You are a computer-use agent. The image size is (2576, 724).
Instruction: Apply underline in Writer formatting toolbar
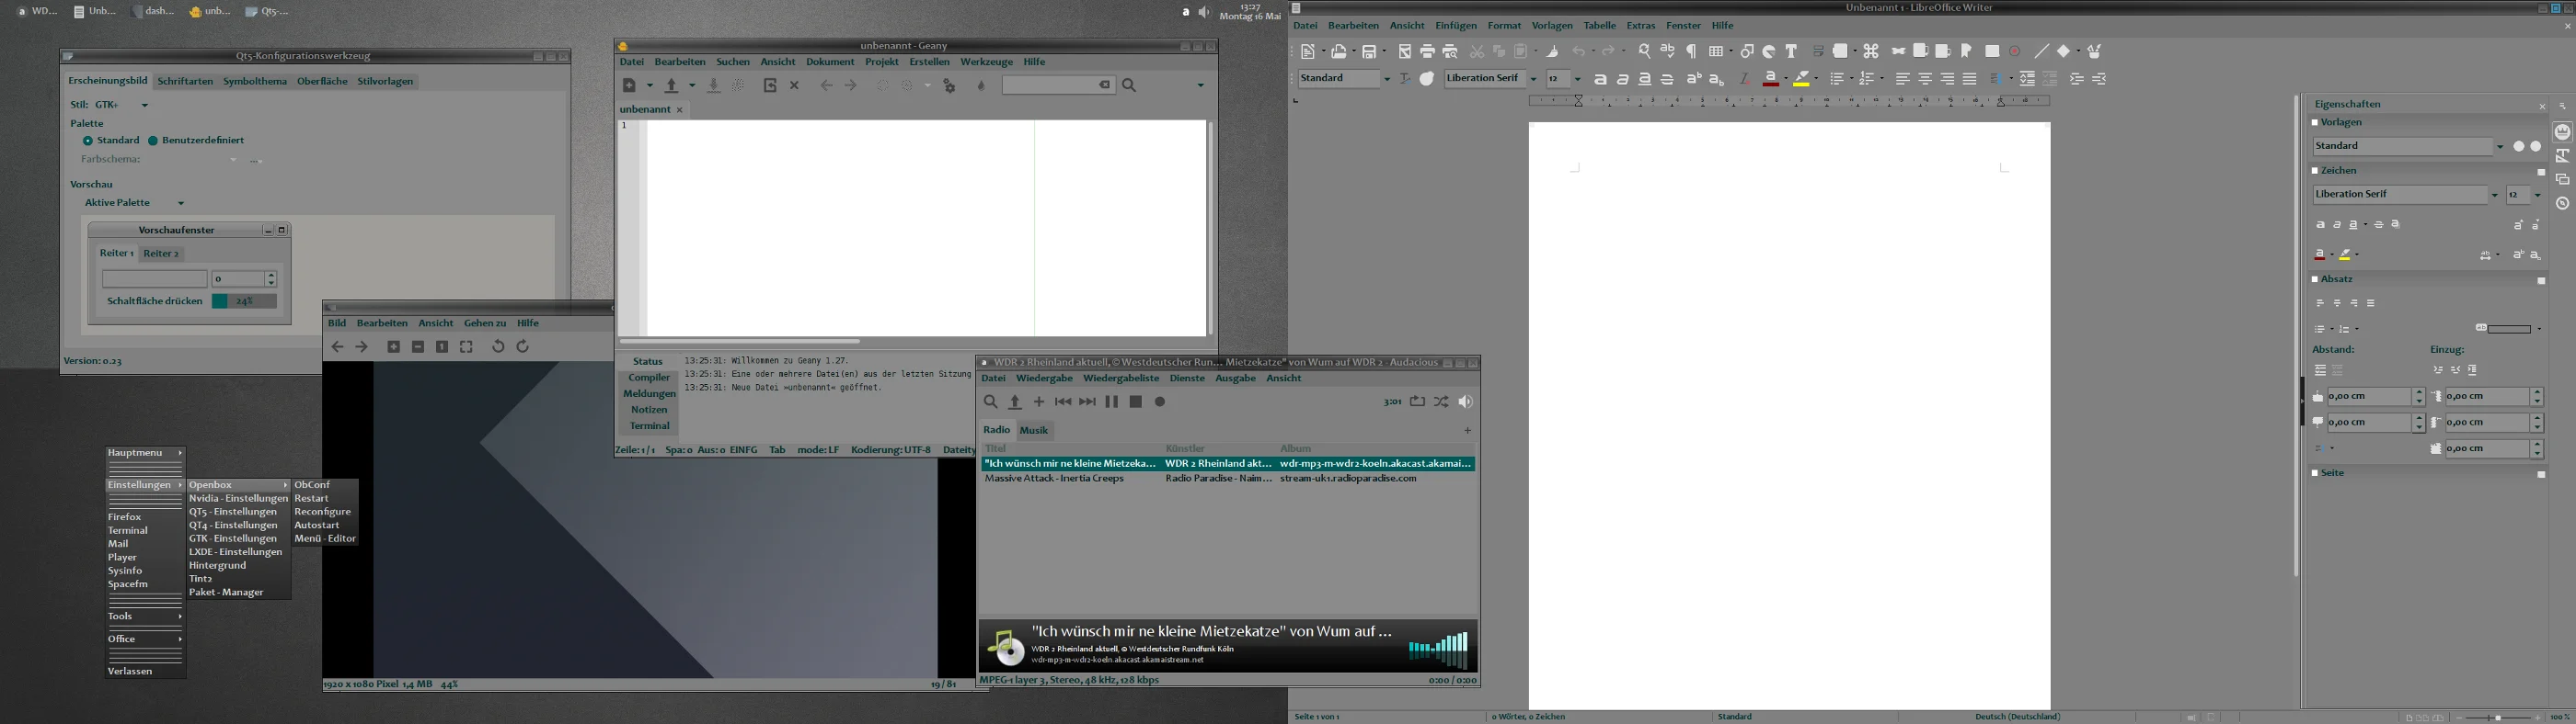point(1645,79)
